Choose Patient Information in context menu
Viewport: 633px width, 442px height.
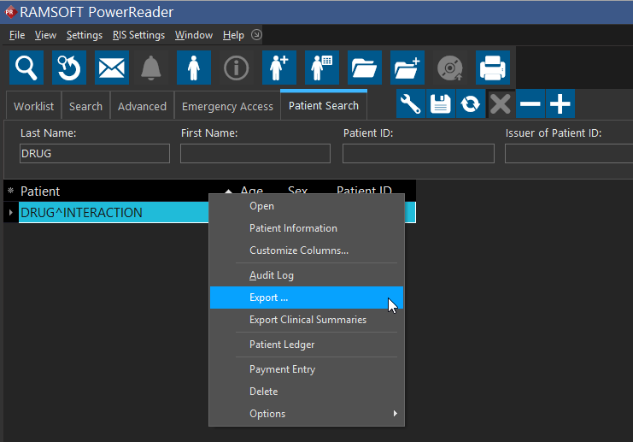(x=307, y=228)
